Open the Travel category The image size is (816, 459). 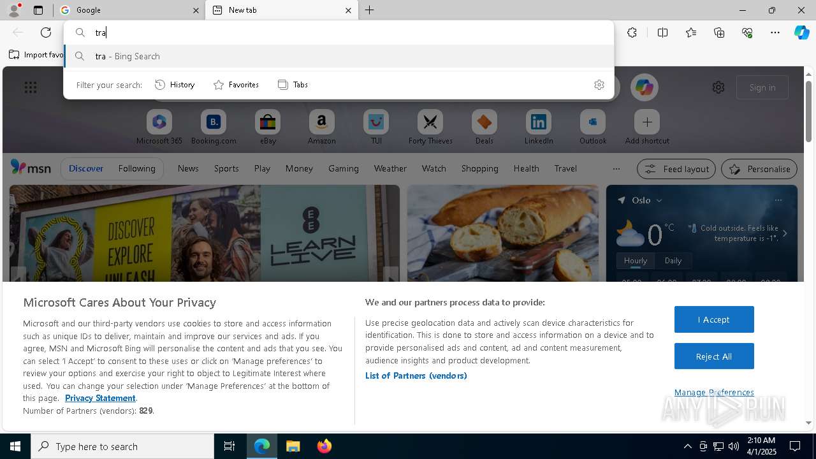[x=565, y=168]
